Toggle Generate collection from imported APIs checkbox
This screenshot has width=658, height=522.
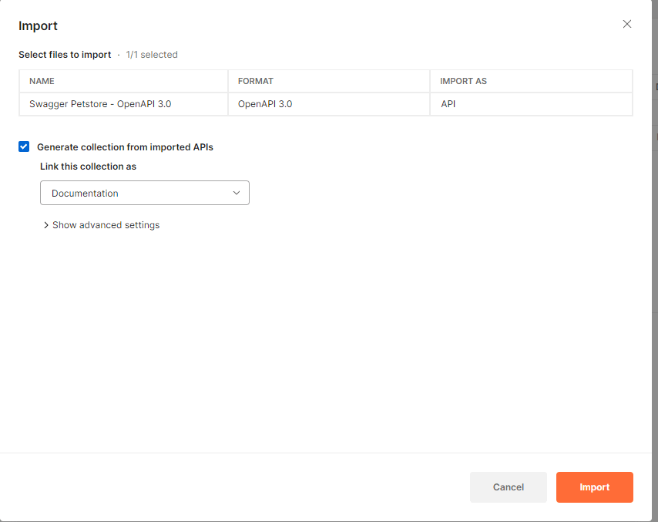24,146
